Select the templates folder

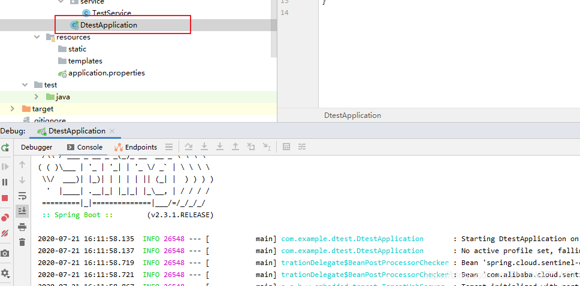tap(85, 61)
